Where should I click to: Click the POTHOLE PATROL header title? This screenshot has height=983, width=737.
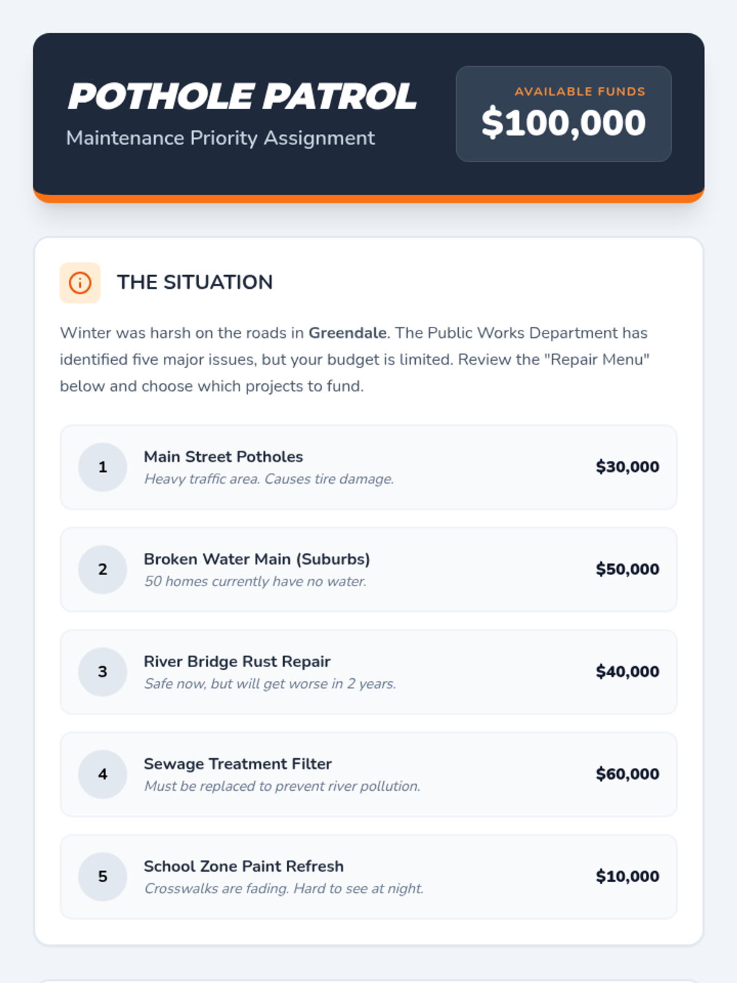pyautogui.click(x=242, y=96)
